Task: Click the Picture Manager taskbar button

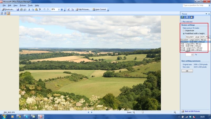Action: click(x=41, y=117)
